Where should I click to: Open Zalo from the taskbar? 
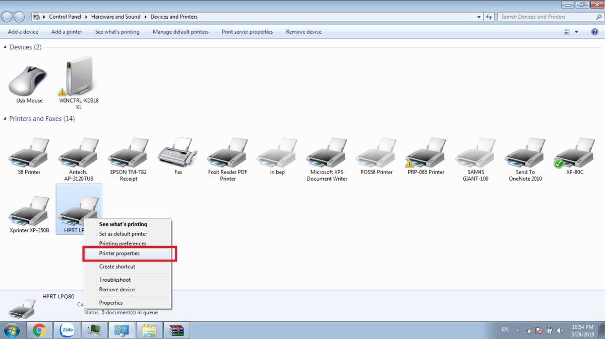pyautogui.click(x=67, y=330)
